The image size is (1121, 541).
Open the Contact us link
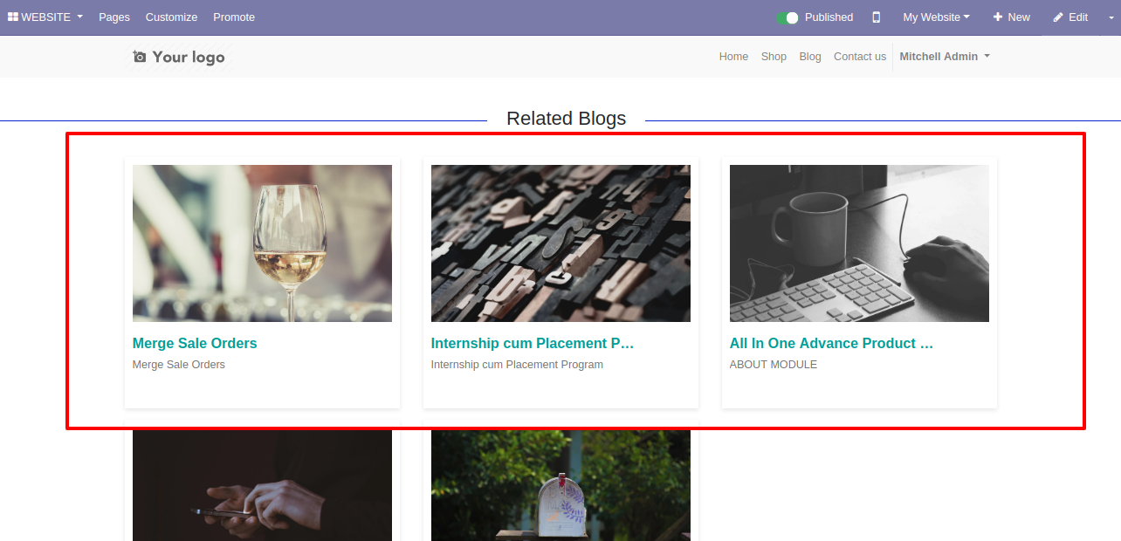click(x=860, y=56)
